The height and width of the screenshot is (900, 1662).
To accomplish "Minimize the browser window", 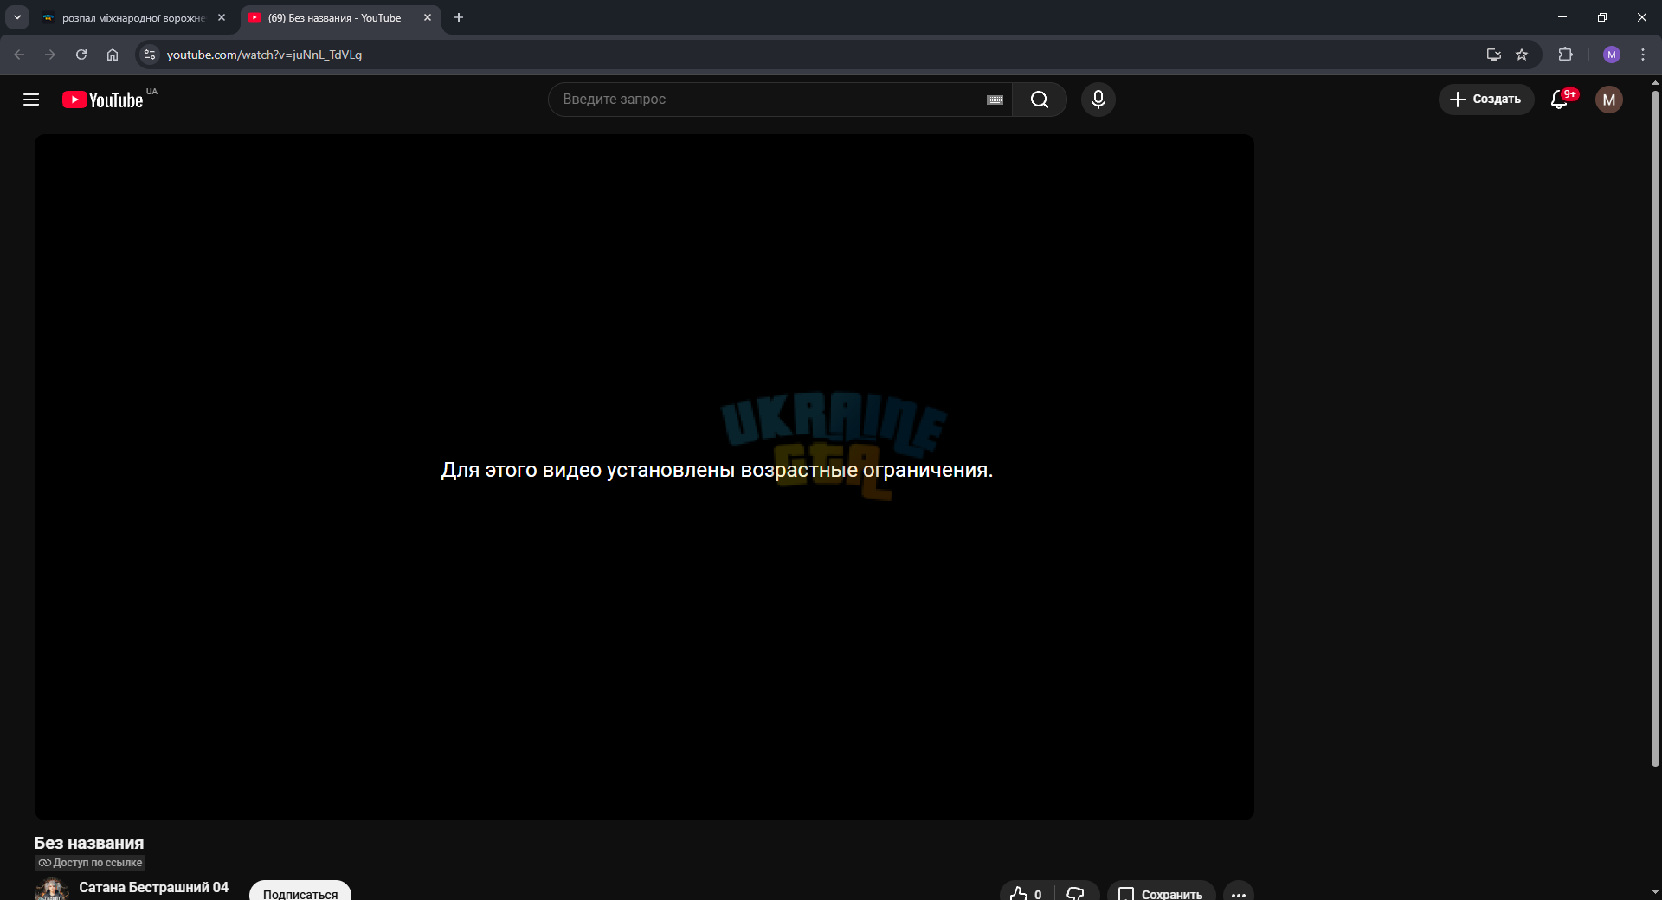I will click(x=1562, y=17).
